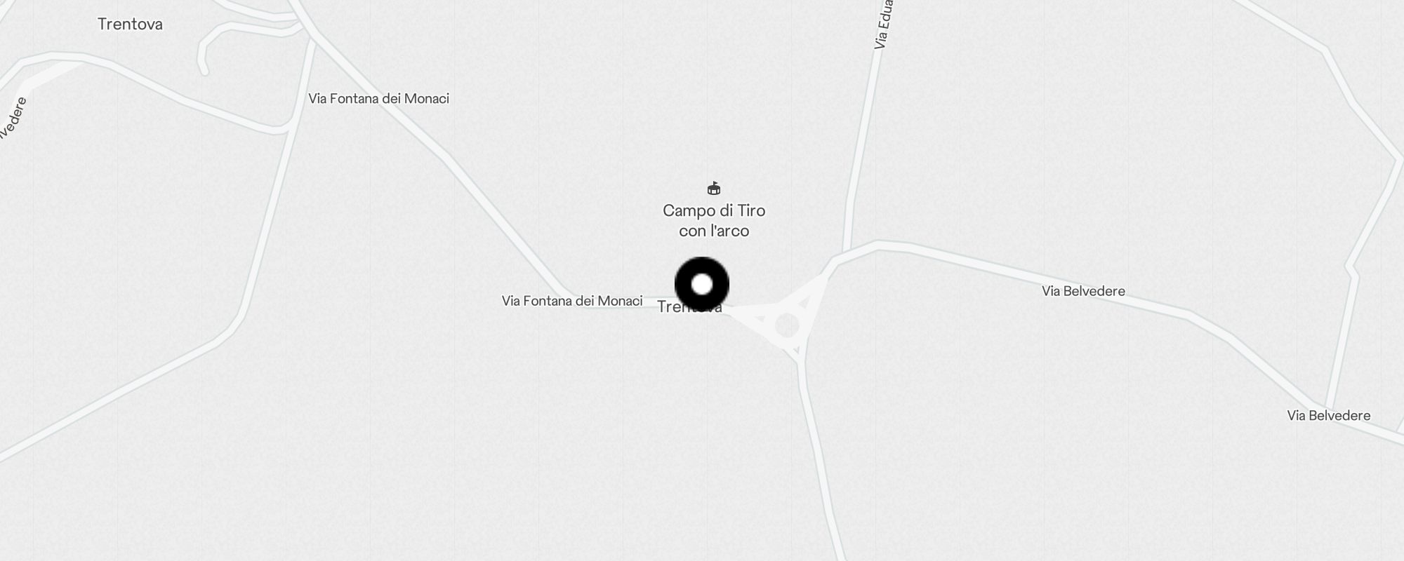
Task: Click Trentova label partly hidden under marker
Action: point(690,307)
